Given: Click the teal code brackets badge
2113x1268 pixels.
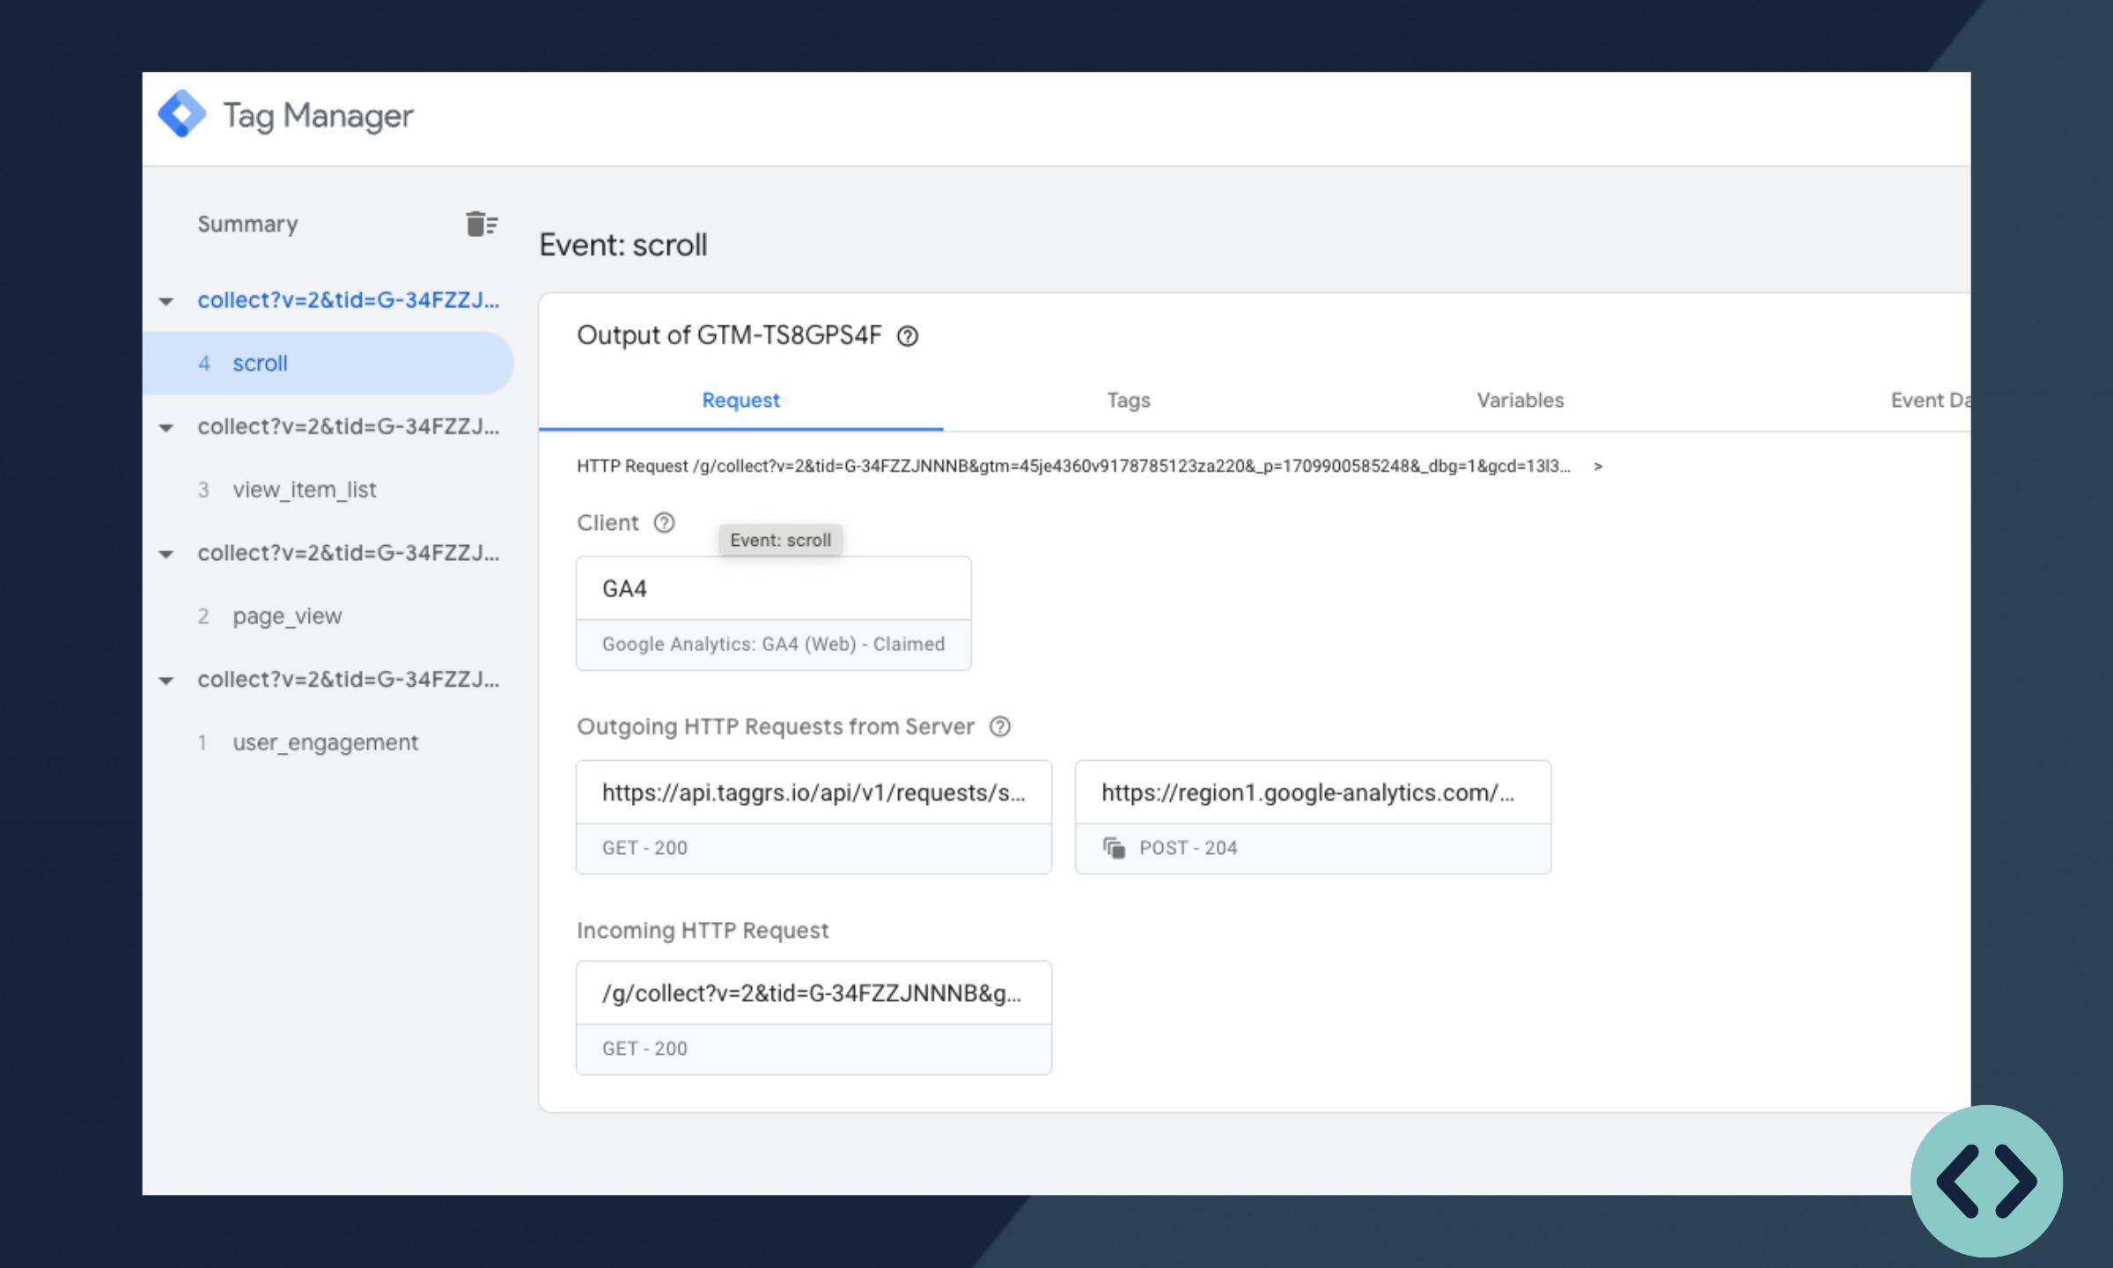Looking at the screenshot, I should [1986, 1180].
